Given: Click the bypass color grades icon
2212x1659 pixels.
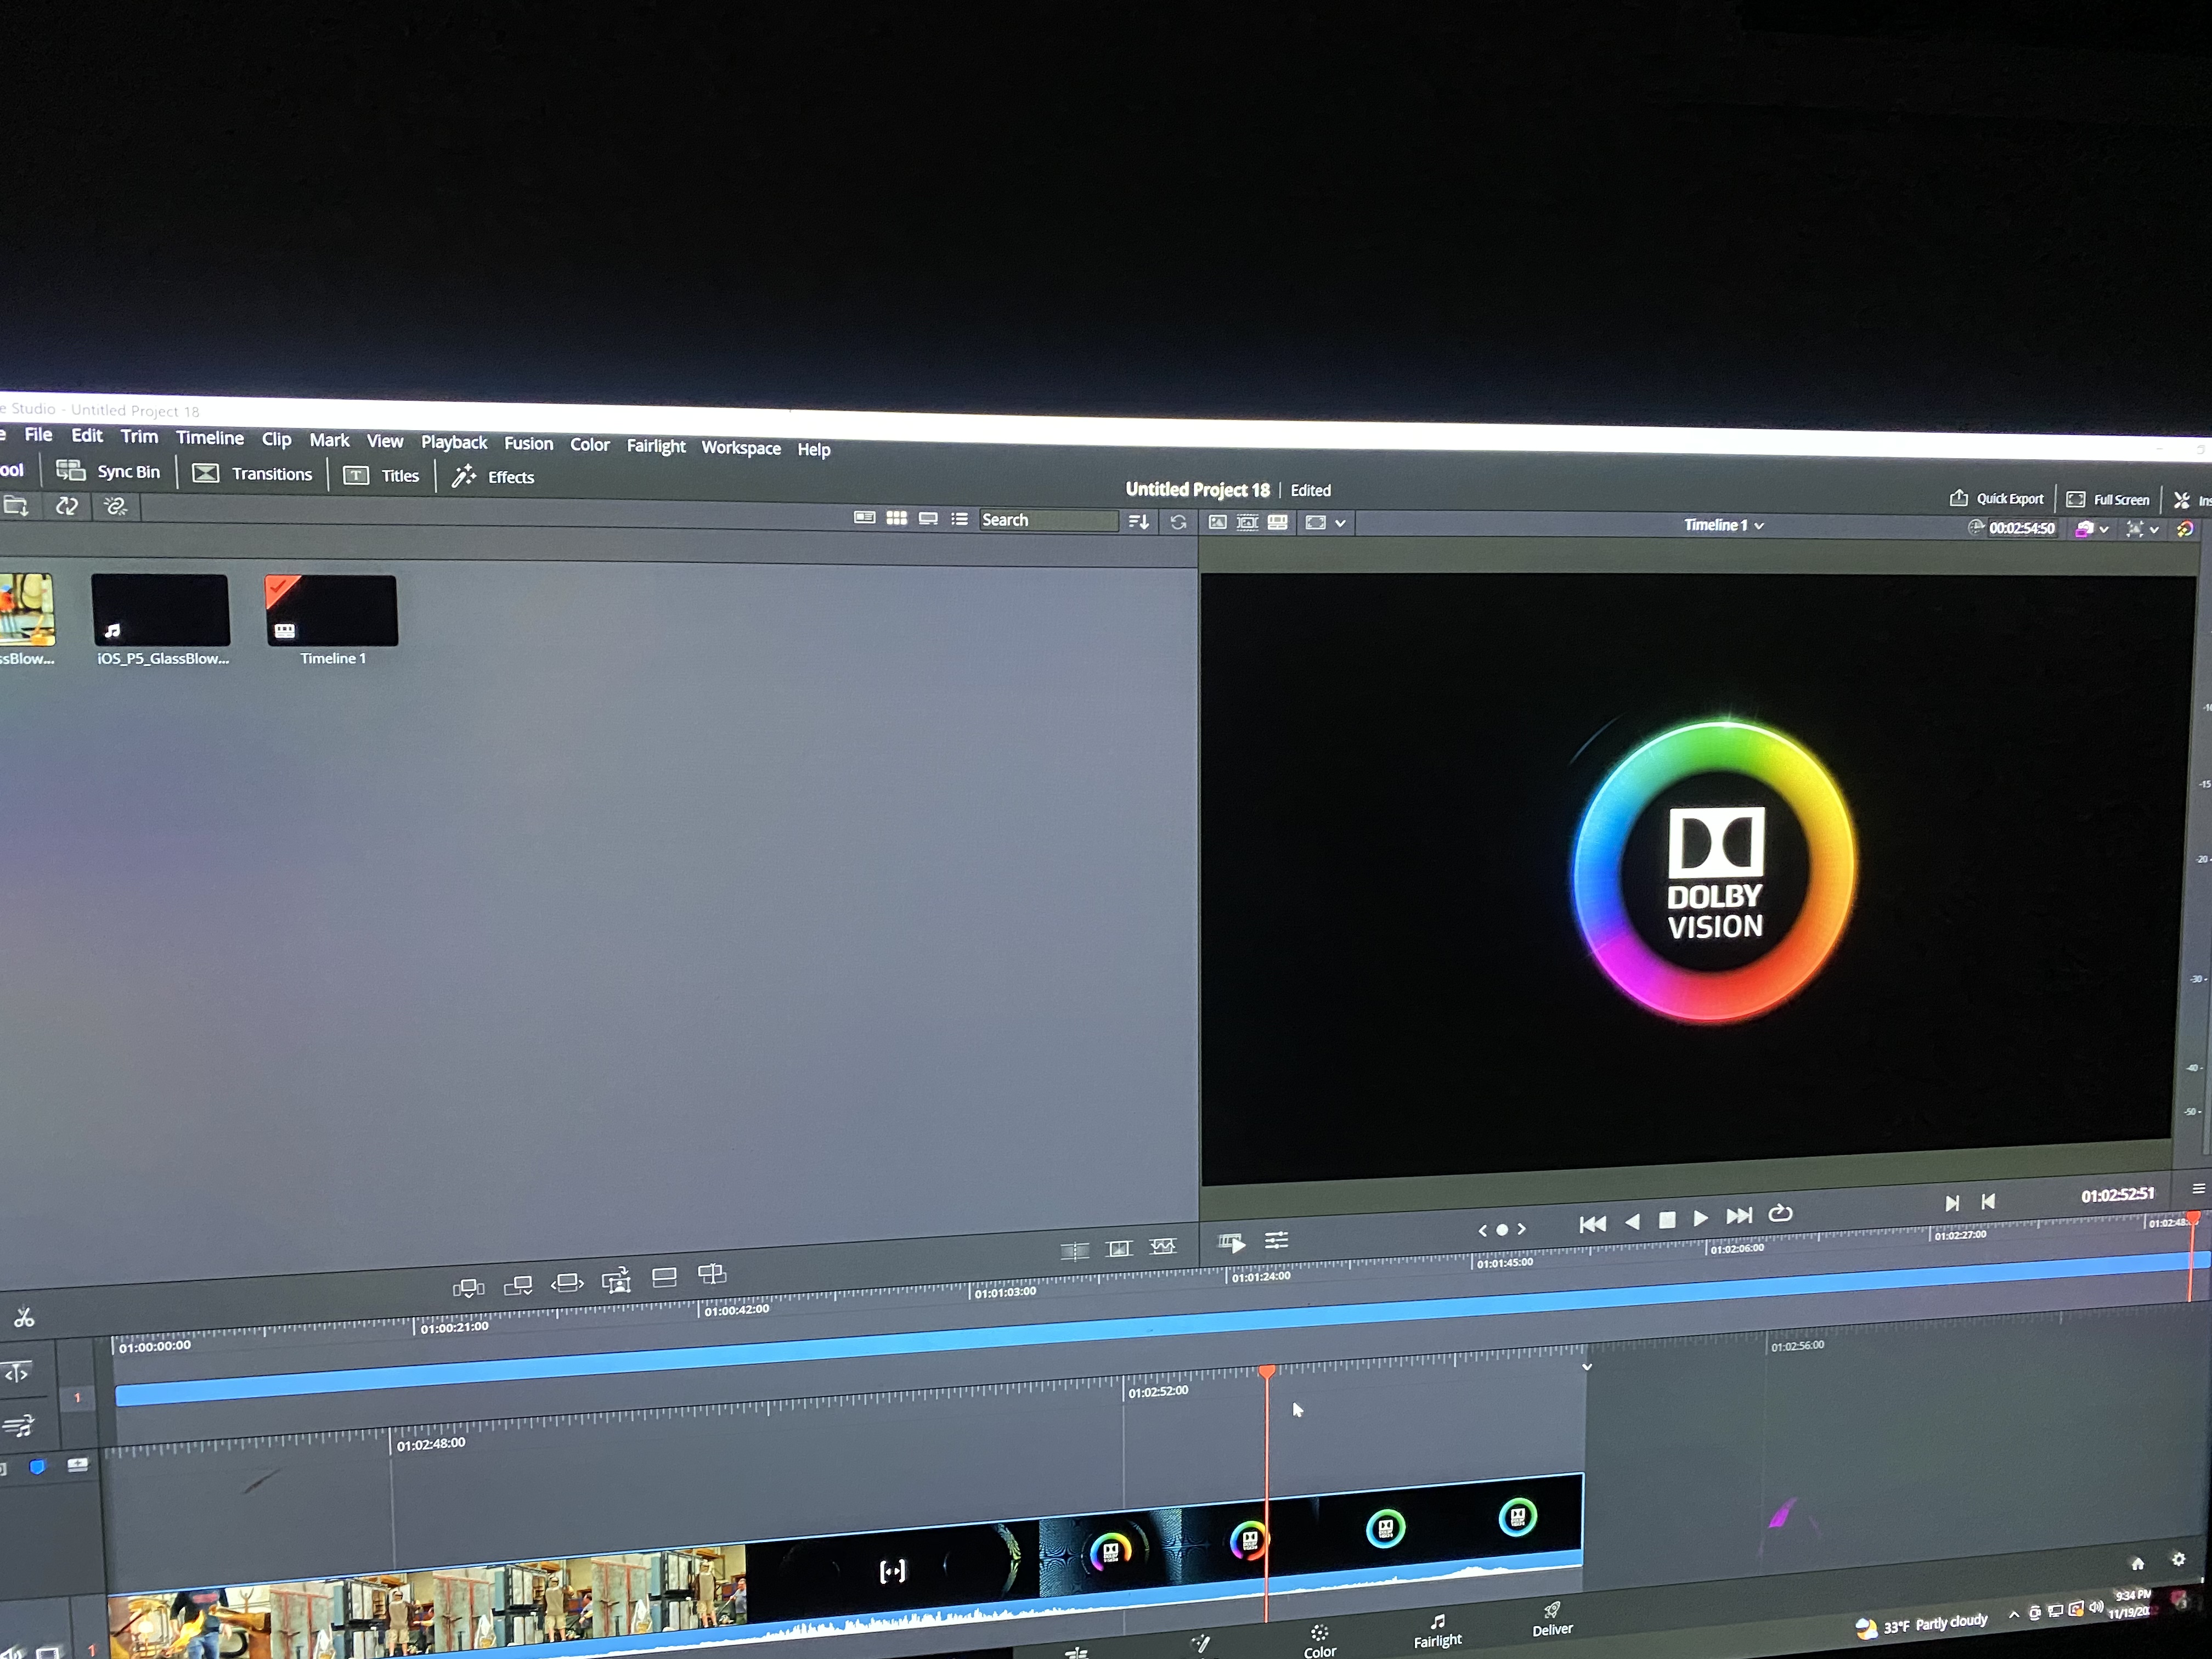Looking at the screenshot, I should pyautogui.click(x=2185, y=529).
